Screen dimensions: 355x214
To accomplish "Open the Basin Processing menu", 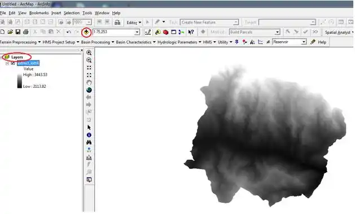I will (x=97, y=42).
